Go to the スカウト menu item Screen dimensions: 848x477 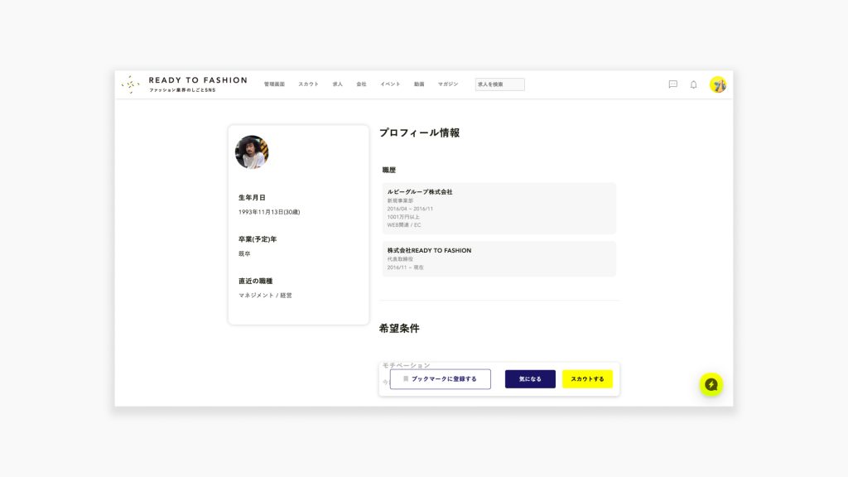click(308, 84)
